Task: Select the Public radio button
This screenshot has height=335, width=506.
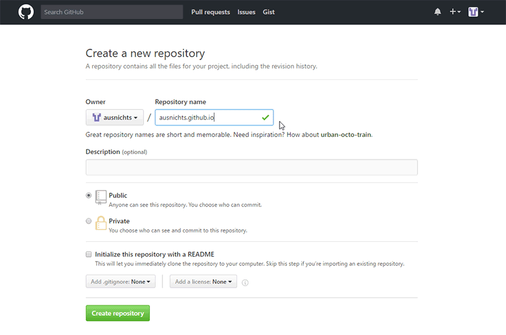Action: (x=89, y=195)
